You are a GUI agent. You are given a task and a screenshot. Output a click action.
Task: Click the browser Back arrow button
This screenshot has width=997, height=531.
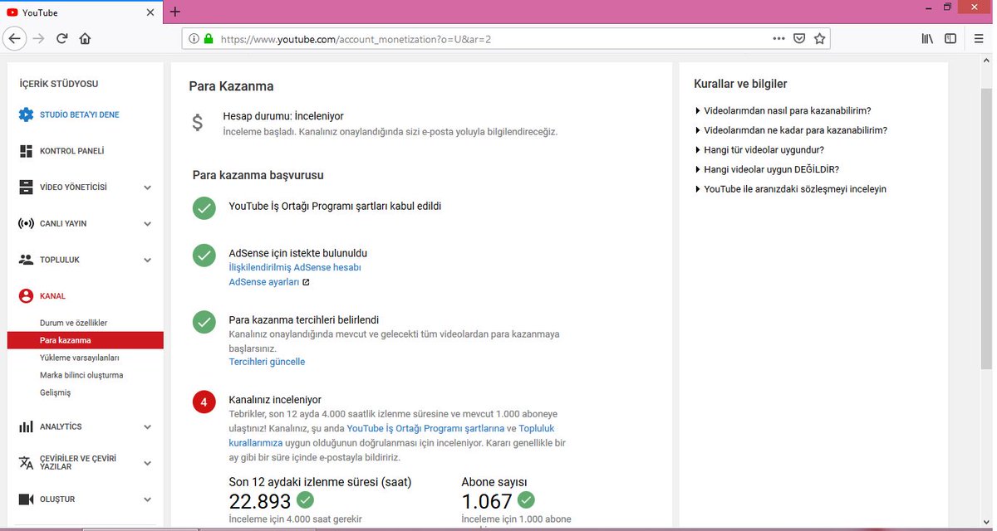tap(14, 38)
